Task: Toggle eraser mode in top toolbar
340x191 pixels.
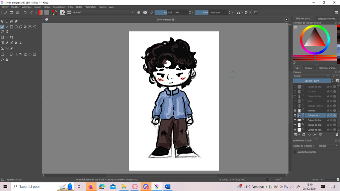Action: click(139, 12)
